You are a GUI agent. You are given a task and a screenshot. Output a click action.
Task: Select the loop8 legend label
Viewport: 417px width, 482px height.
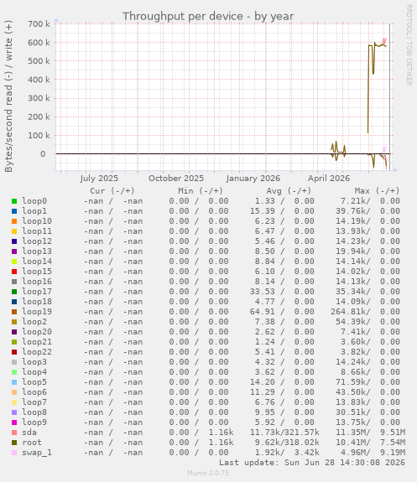(x=34, y=412)
